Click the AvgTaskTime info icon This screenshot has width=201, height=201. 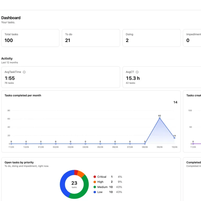click(24, 72)
